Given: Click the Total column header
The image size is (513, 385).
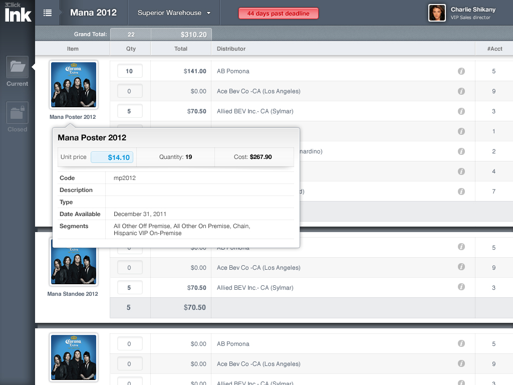Looking at the screenshot, I should tap(180, 49).
